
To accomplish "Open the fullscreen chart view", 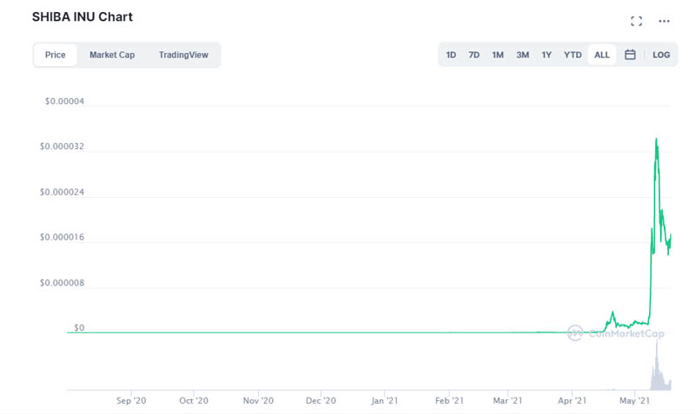I will click(636, 21).
